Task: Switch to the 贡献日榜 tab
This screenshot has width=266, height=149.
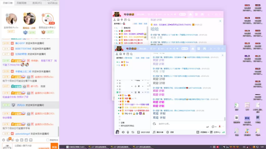Action: coord(8,3)
